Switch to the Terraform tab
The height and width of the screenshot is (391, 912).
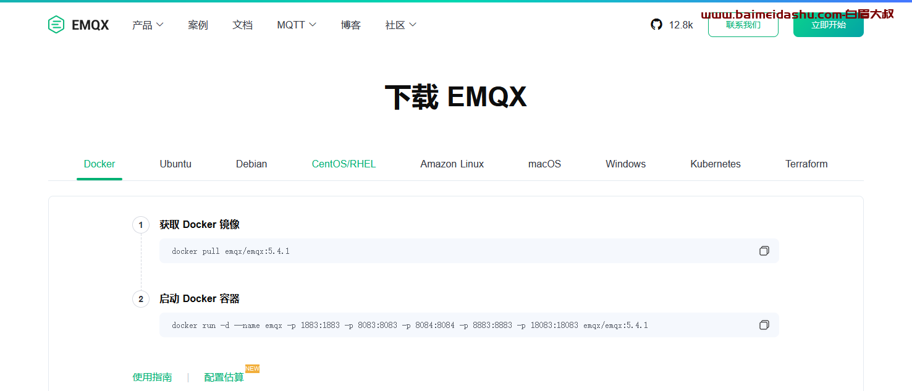coord(806,164)
